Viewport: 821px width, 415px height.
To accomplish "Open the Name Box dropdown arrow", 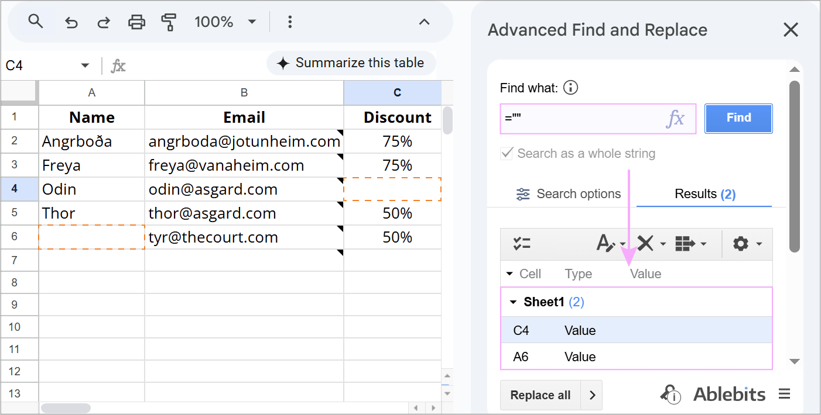I will click(x=85, y=65).
